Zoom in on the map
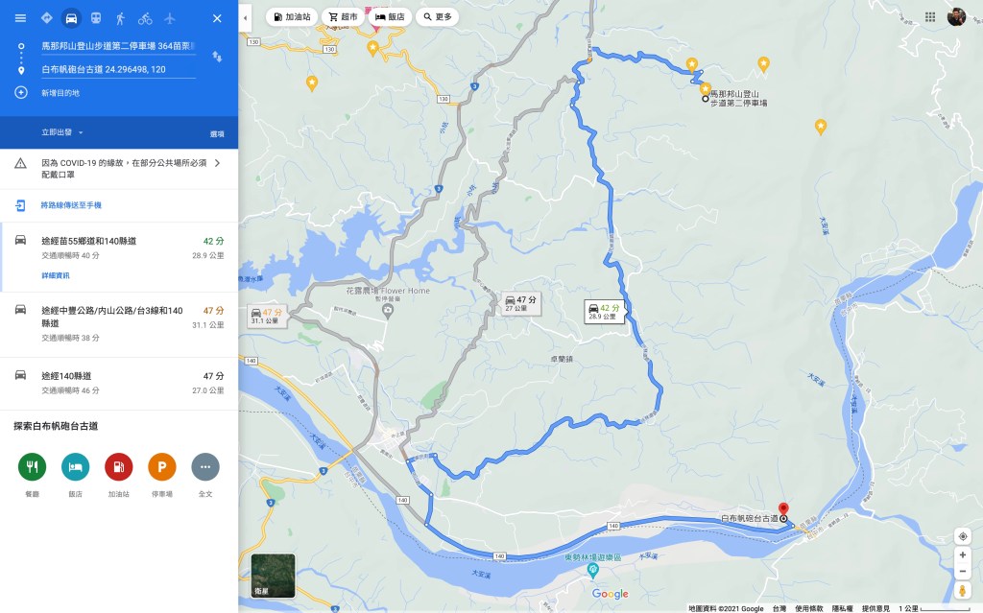The width and height of the screenshot is (983, 613). tap(962, 554)
